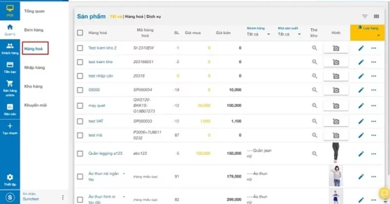Open the Bán hàng online cart icon

[x=10, y=88]
